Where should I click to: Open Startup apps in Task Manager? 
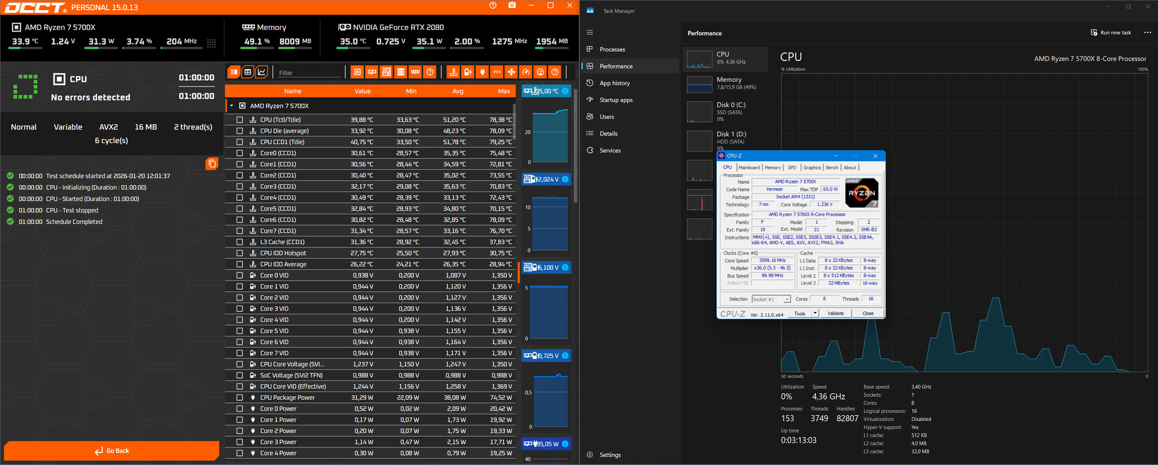630,100
